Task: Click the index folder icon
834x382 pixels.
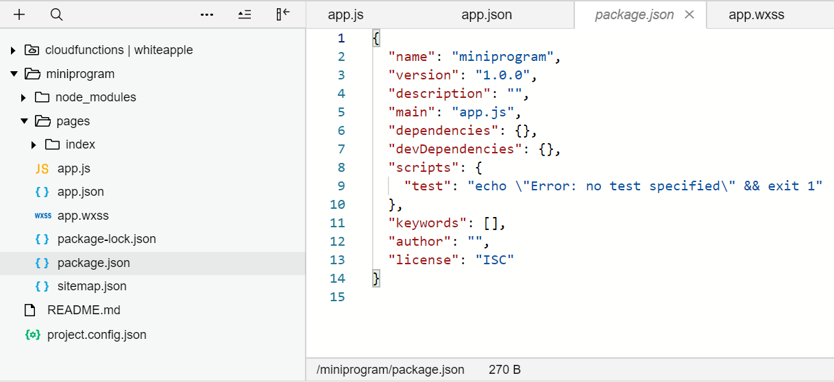Action: coord(52,144)
